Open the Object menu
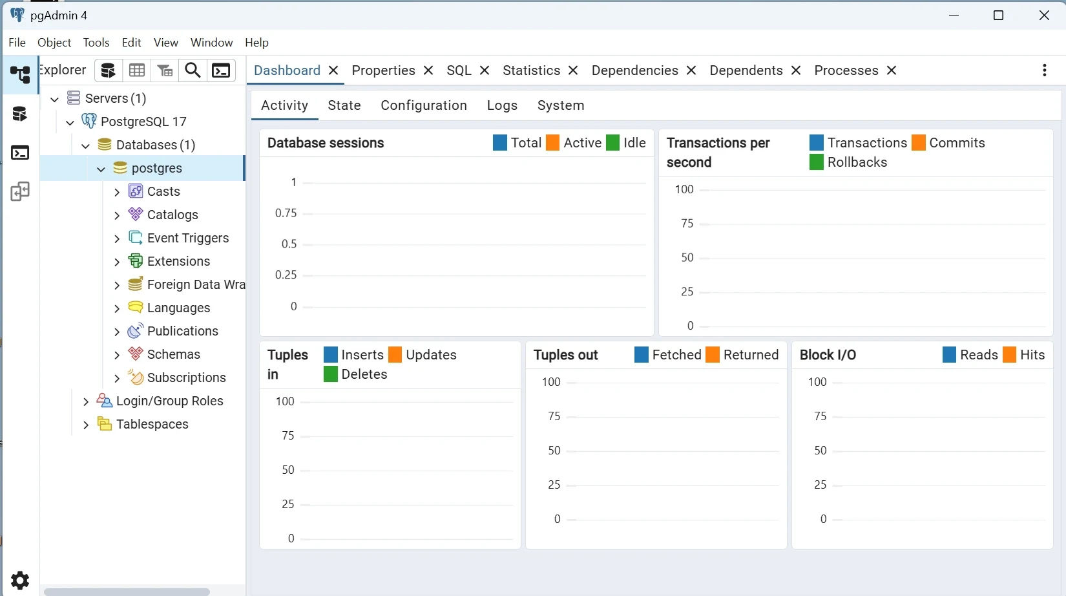 pyautogui.click(x=54, y=43)
